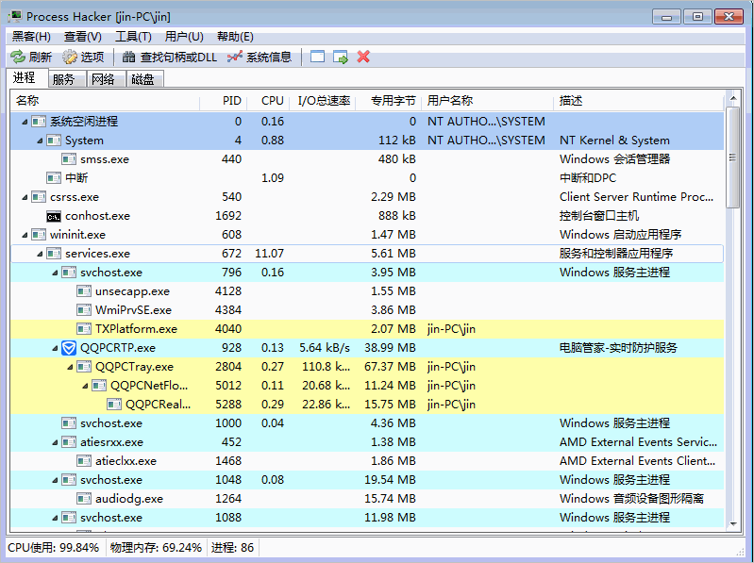Collapse the atiesrxx.exe tree node
The height and width of the screenshot is (563, 754).
pos(55,442)
